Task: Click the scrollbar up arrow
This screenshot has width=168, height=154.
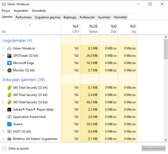Action: point(166,37)
